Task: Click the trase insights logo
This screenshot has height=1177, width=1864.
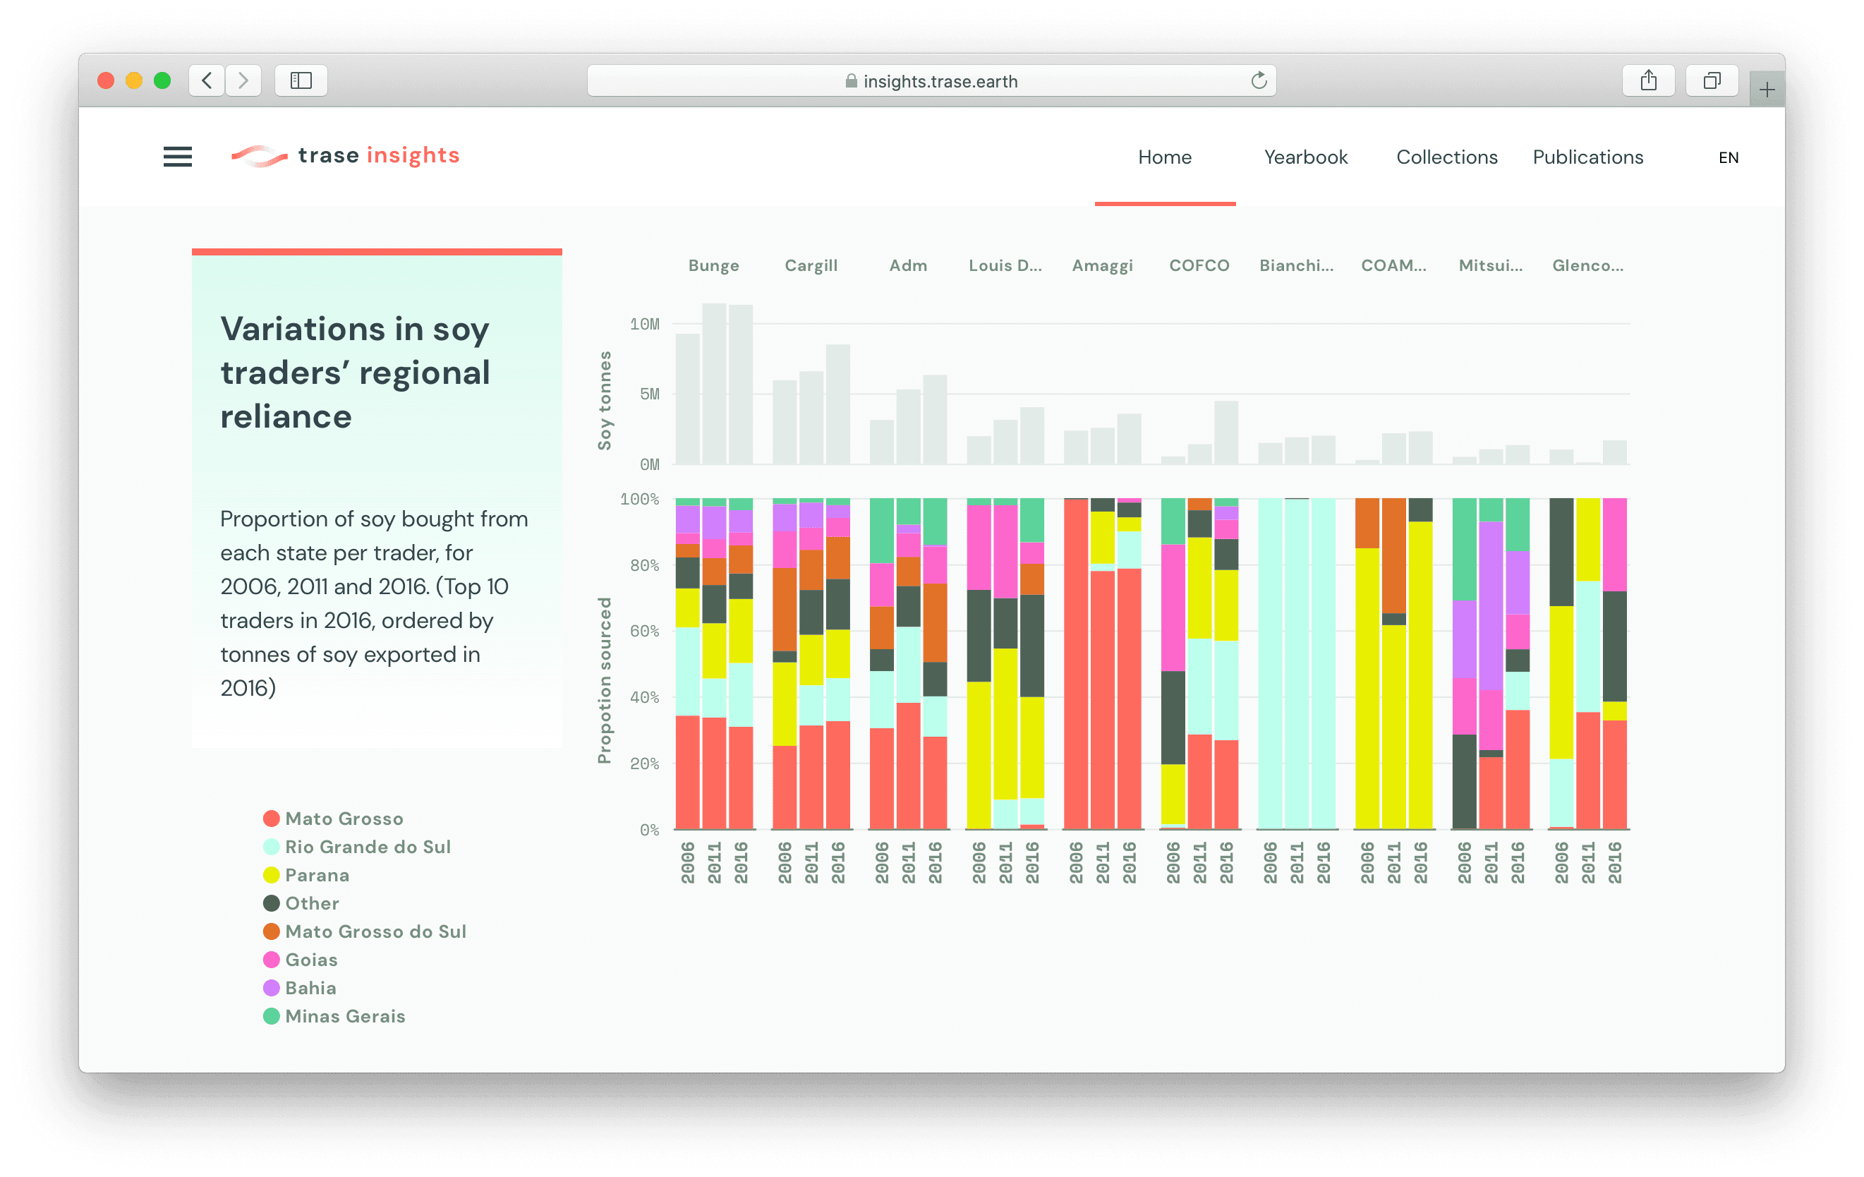Action: coord(345,156)
